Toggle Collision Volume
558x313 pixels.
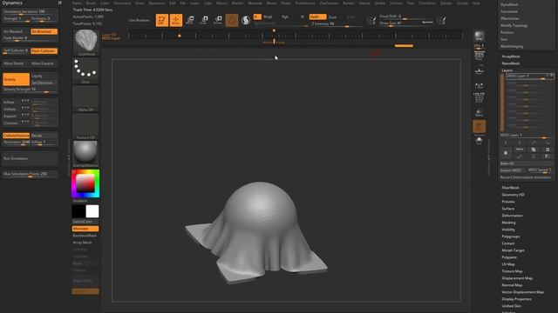point(16,136)
